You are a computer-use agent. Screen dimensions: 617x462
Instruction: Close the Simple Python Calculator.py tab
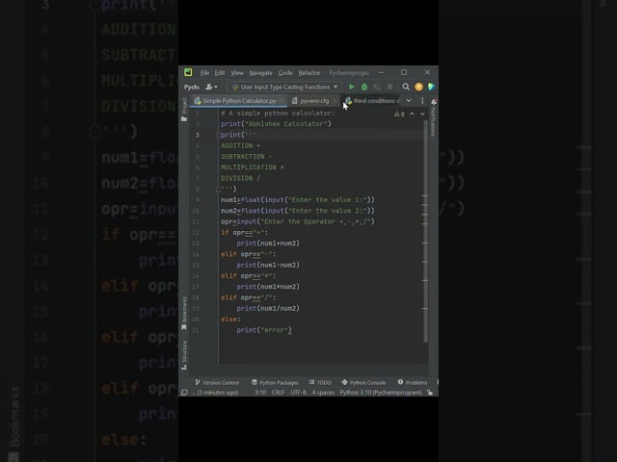(x=282, y=101)
